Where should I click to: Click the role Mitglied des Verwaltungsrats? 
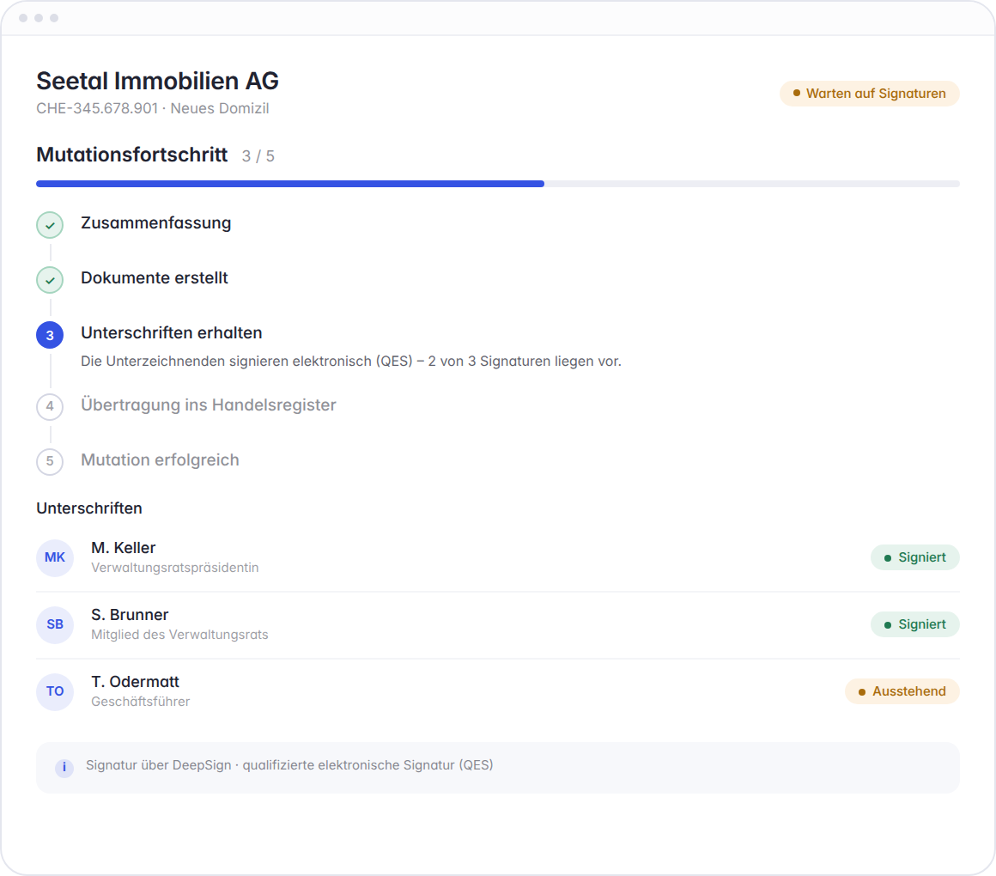[179, 635]
